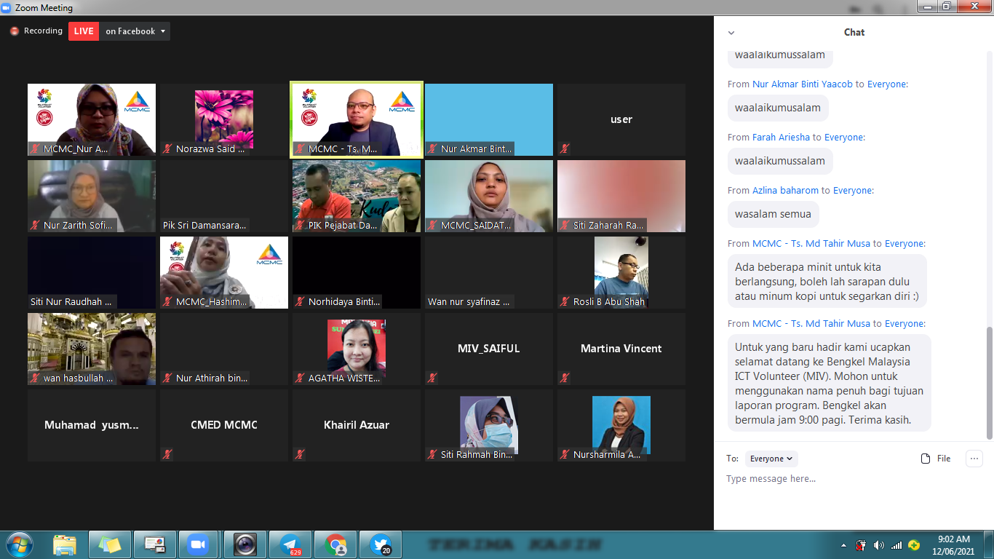Open the Windows Explorer folder in the taskbar
This screenshot has width=994, height=559.
[x=65, y=544]
